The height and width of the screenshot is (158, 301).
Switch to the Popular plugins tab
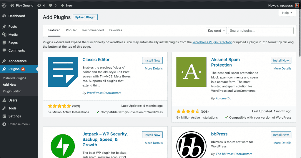(x=71, y=30)
